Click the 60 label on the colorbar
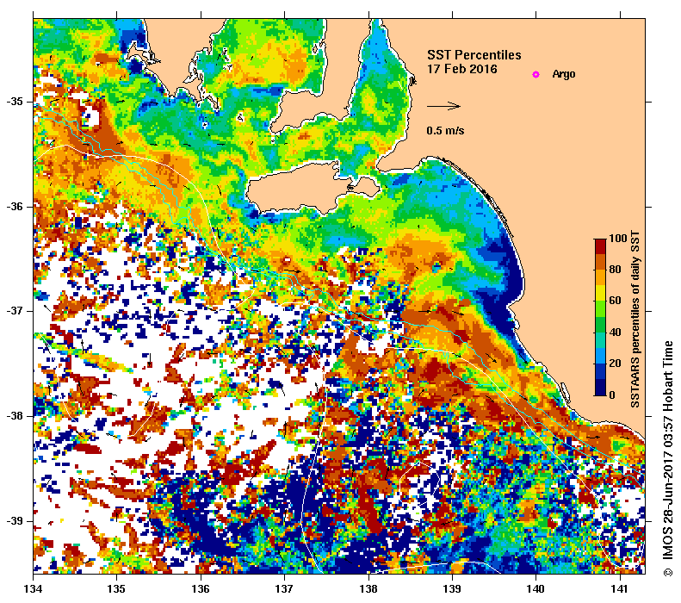The height and width of the screenshot is (603, 681). coord(615,300)
